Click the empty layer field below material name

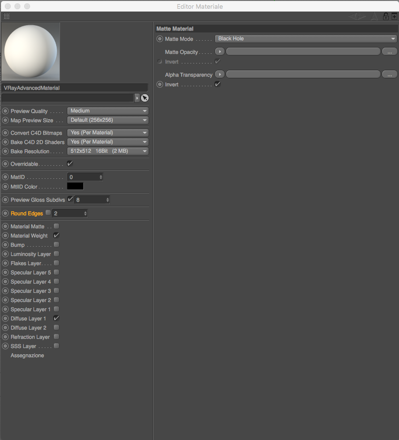coord(67,98)
